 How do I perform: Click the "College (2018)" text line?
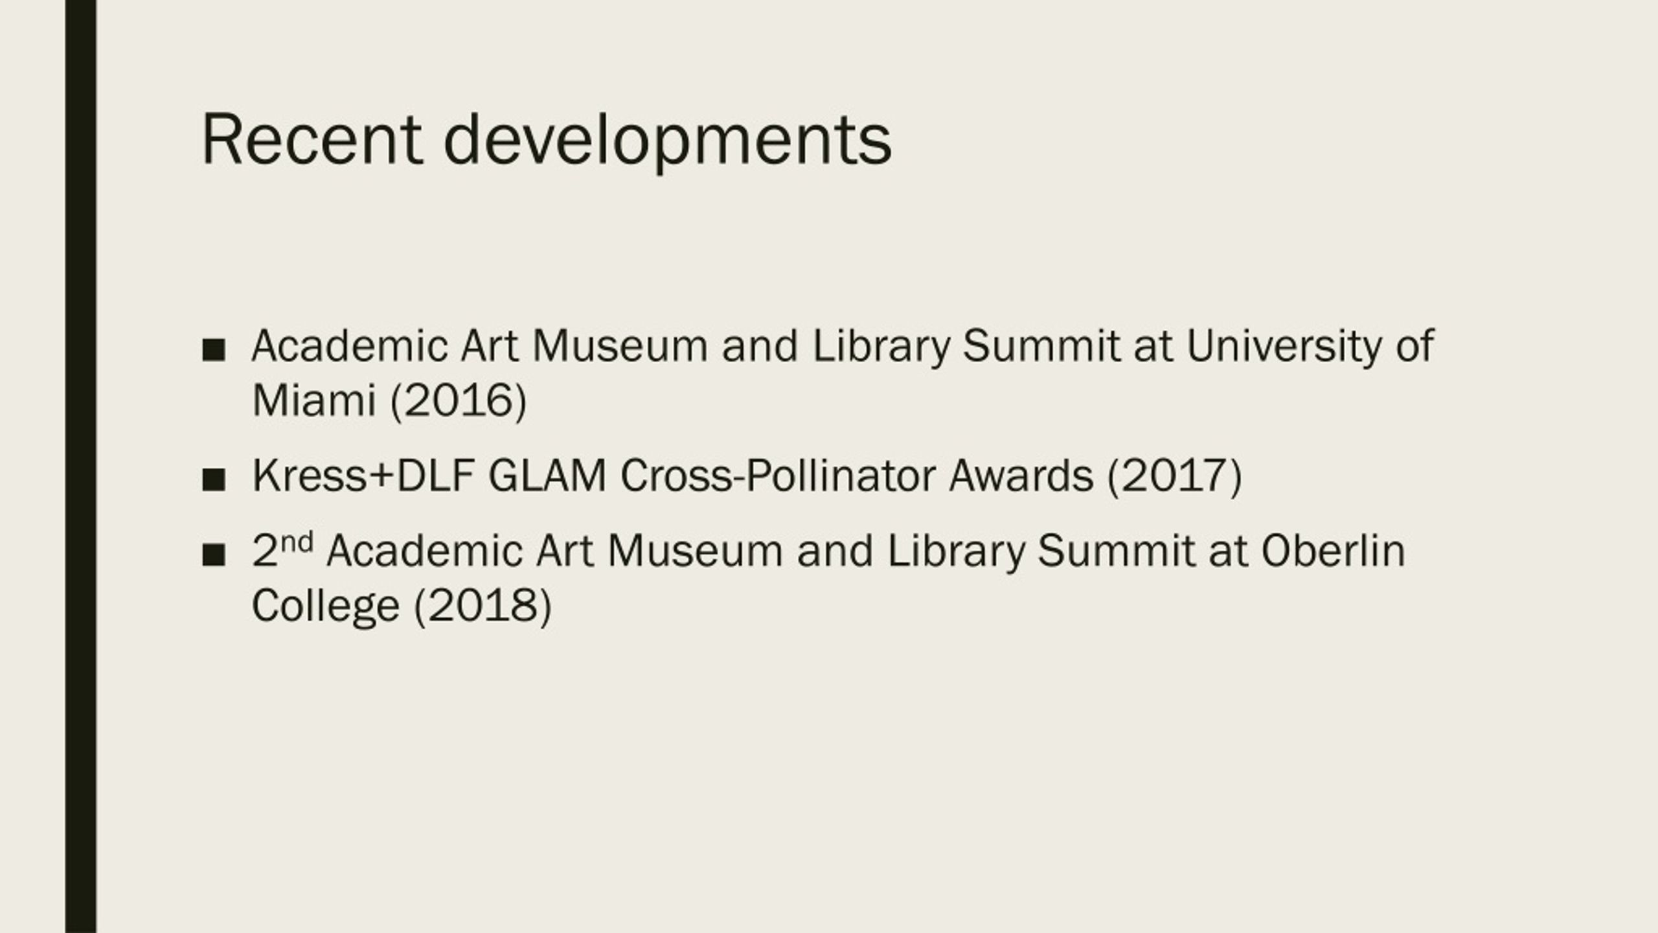pos(402,606)
